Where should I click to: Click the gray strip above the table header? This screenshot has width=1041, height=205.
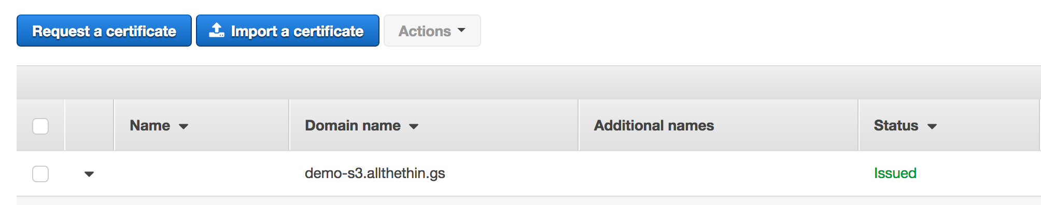tap(528, 82)
